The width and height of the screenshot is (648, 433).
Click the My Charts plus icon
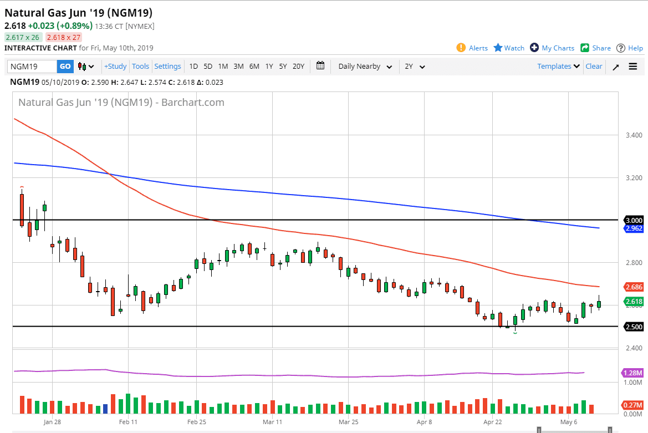(534, 48)
